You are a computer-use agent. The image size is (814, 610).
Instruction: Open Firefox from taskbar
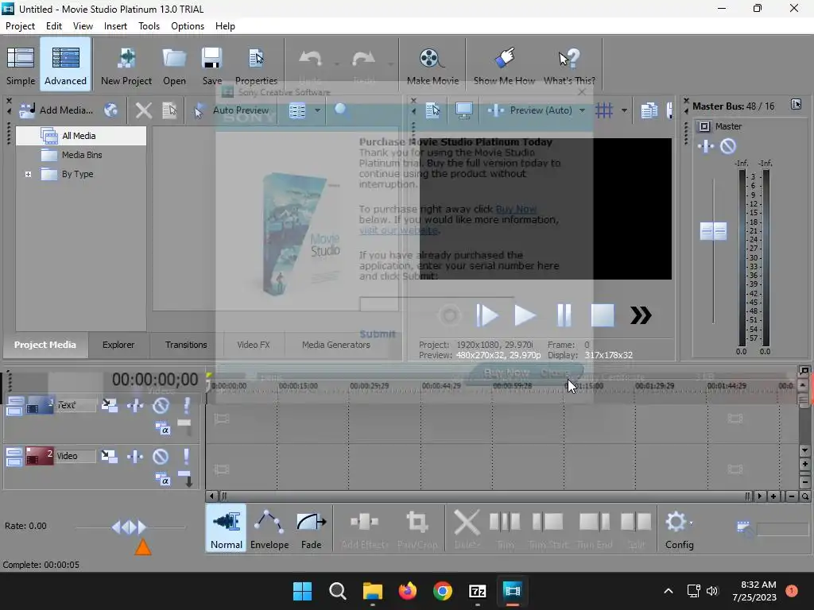(408, 591)
